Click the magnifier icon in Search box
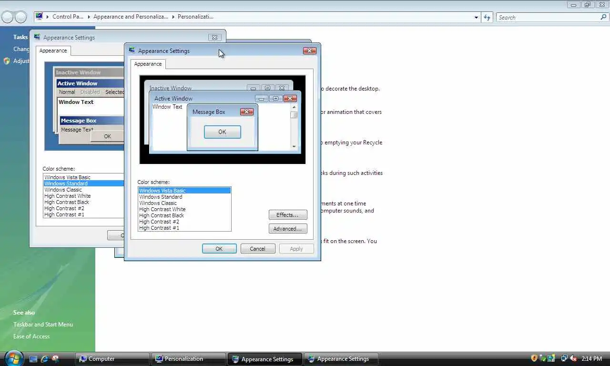 coord(603,17)
